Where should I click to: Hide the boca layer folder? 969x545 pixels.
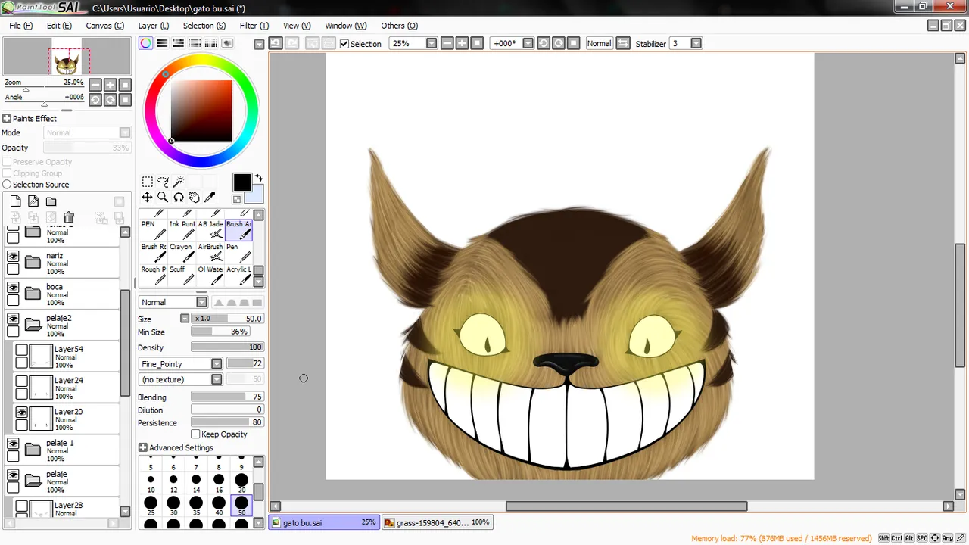(x=13, y=288)
